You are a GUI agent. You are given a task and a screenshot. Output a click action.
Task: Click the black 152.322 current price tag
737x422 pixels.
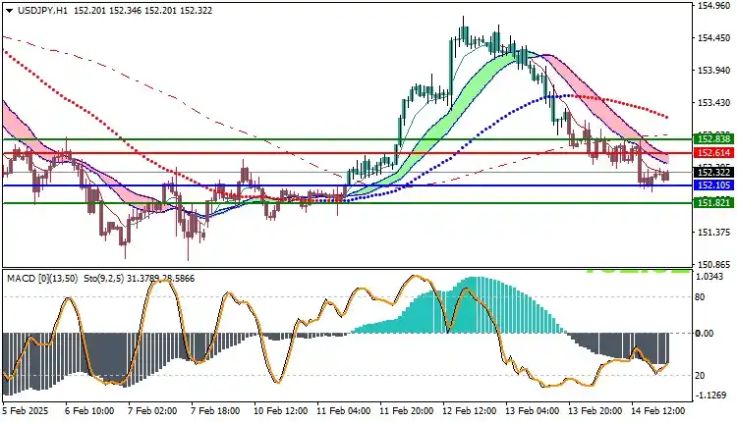(710, 173)
